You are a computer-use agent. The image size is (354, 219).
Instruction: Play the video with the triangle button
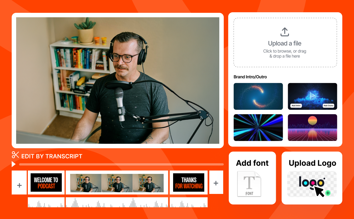click(13, 164)
